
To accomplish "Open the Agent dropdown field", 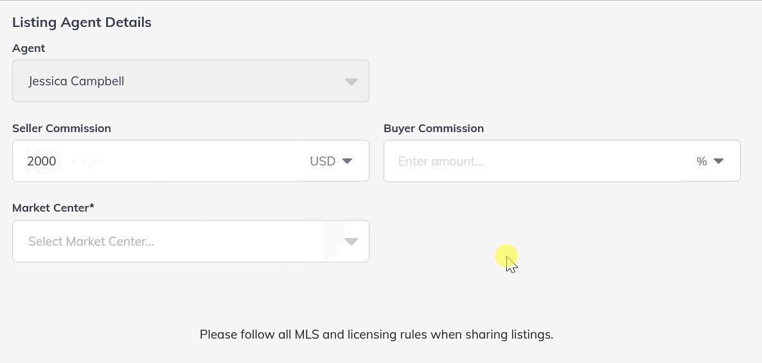I will tap(190, 81).
